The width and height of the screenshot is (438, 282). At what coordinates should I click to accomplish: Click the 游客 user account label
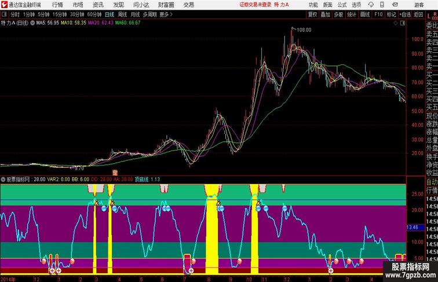[419, 5]
